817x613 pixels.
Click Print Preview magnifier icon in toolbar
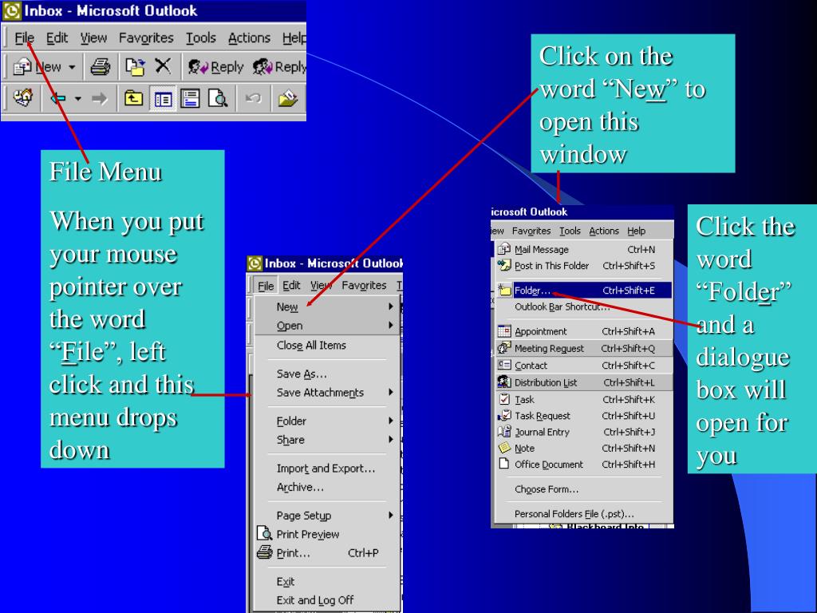click(218, 98)
